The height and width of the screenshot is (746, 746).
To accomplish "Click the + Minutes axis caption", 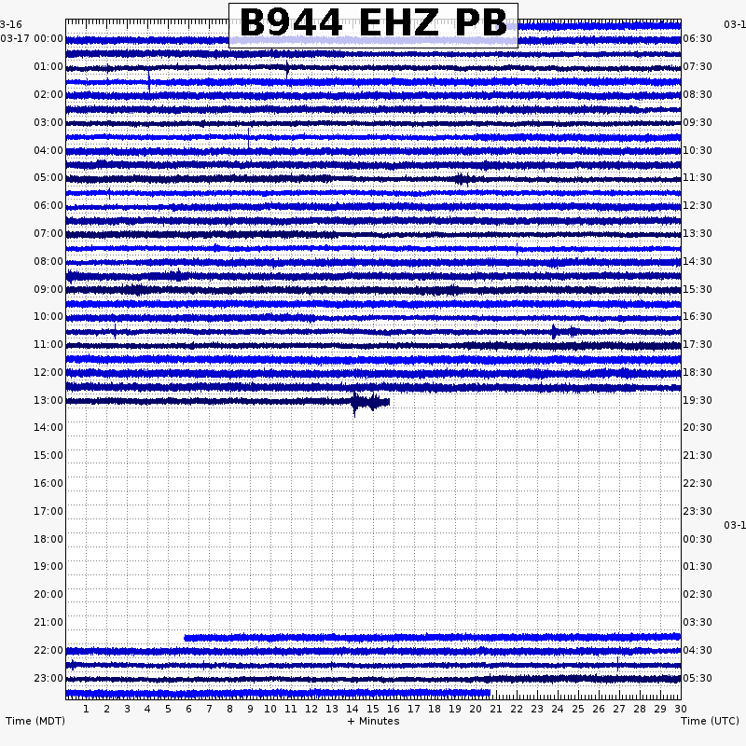I will 373,721.
